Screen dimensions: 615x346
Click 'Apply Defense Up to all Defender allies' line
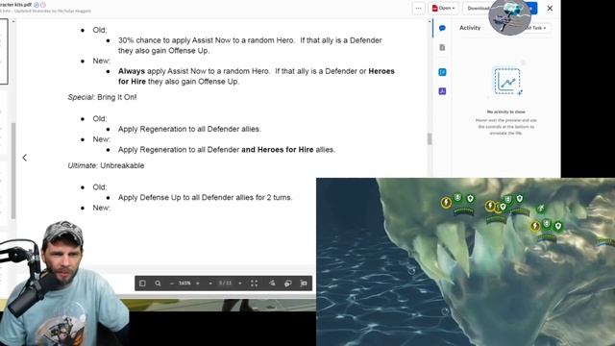(x=205, y=198)
